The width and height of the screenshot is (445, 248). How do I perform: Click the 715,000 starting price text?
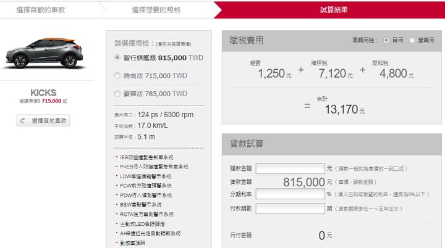point(51,101)
